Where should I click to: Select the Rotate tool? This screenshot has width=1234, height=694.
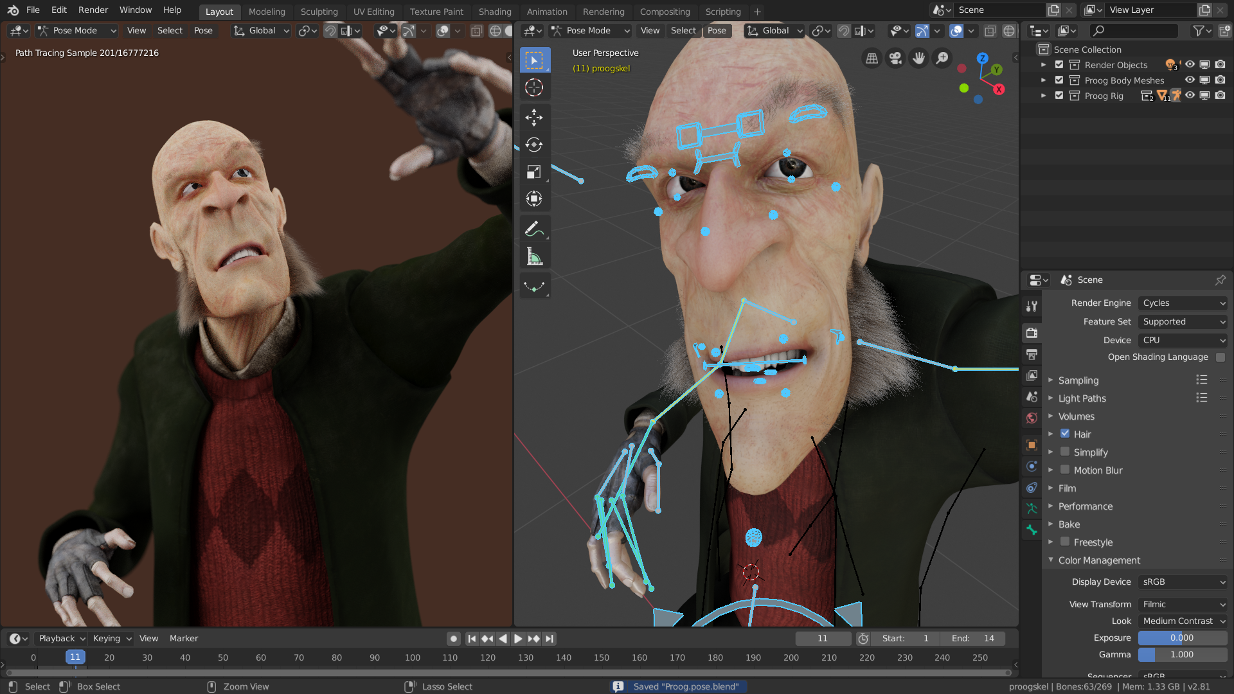click(x=533, y=145)
